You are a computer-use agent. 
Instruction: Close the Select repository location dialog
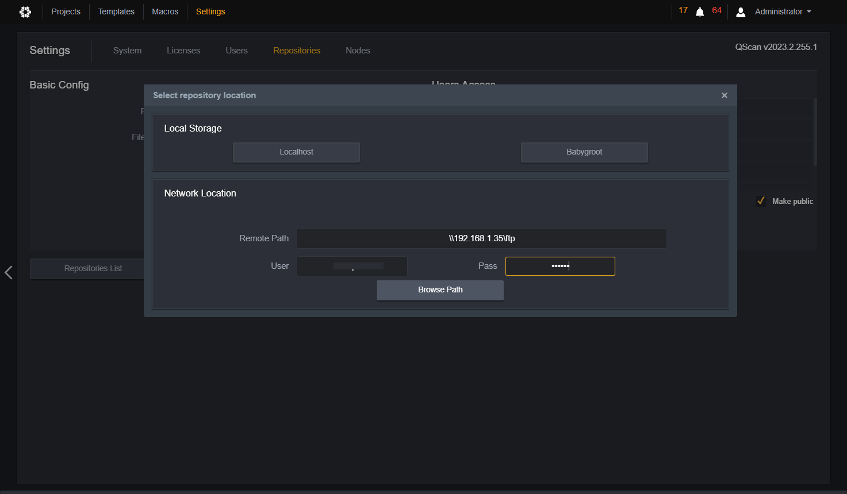725,95
